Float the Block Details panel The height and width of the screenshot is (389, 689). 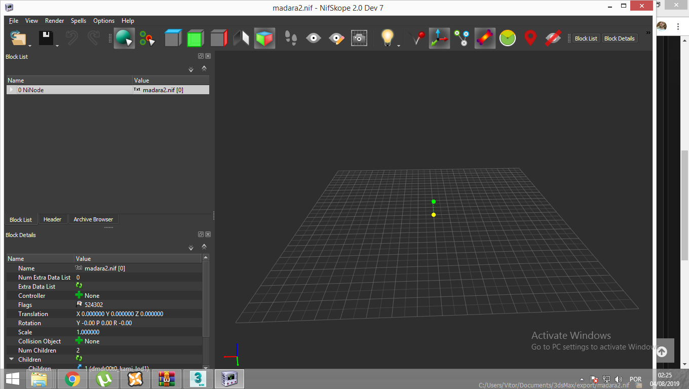pos(201,235)
